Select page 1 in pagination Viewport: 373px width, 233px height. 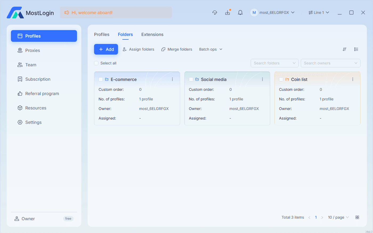tap(316, 217)
